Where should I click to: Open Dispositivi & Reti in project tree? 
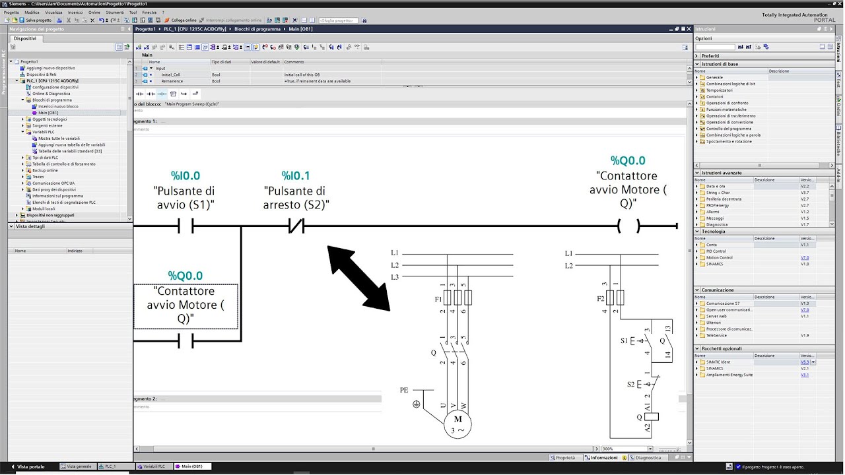pos(41,75)
